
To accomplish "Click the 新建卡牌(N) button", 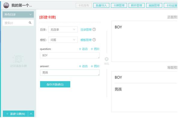I will (x=15, y=114).
